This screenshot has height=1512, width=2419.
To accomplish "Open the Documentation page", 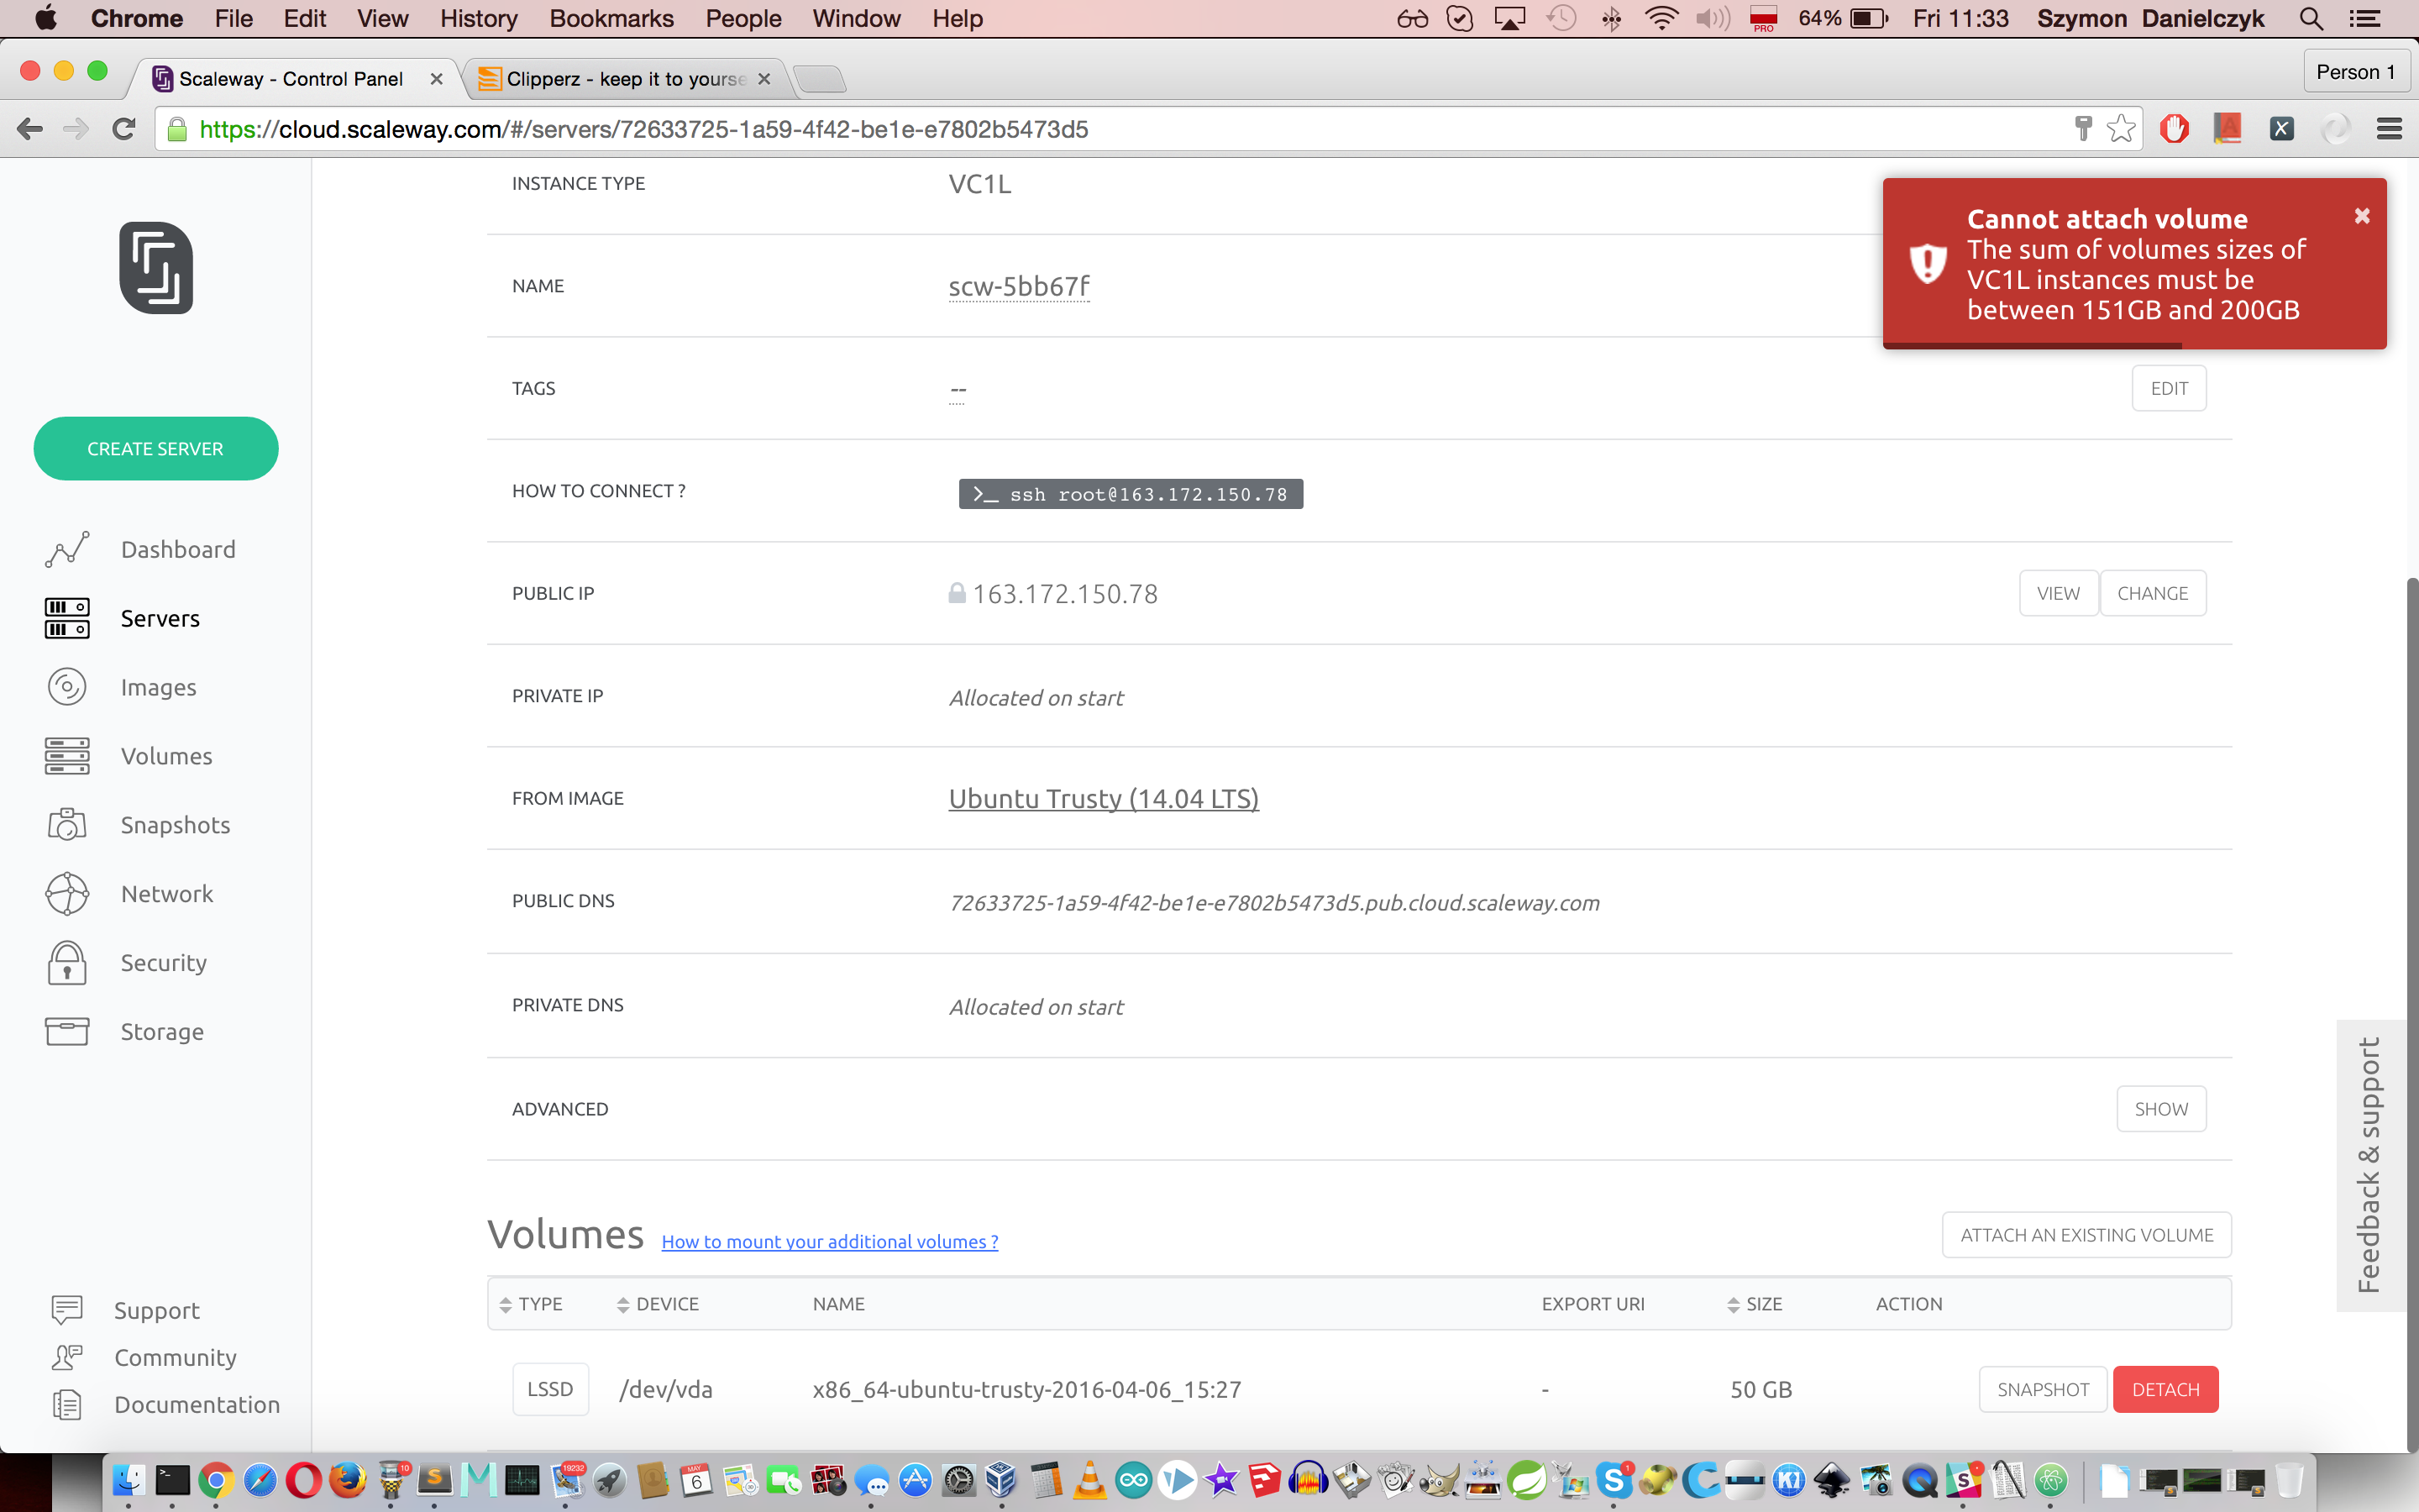I will 166,1404.
